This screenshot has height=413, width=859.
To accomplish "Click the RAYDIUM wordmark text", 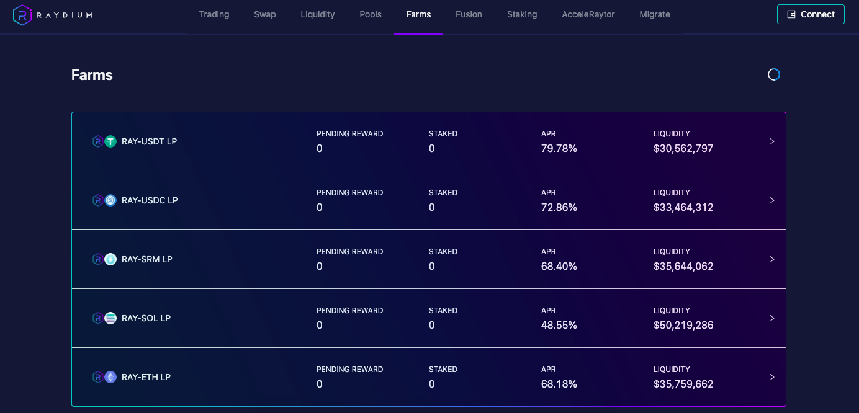I will (63, 15).
